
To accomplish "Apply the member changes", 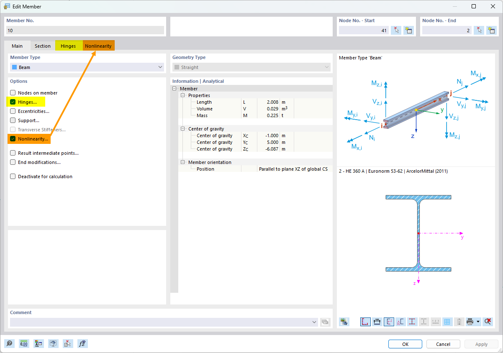I will point(481,344).
